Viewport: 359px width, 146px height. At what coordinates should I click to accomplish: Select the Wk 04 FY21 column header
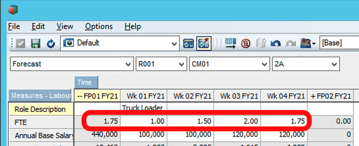point(284,96)
